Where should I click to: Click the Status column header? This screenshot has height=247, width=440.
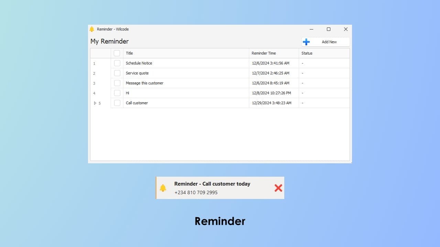(x=307, y=53)
